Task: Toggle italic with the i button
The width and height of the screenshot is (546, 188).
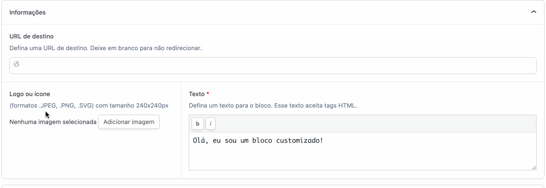Action: pyautogui.click(x=210, y=124)
